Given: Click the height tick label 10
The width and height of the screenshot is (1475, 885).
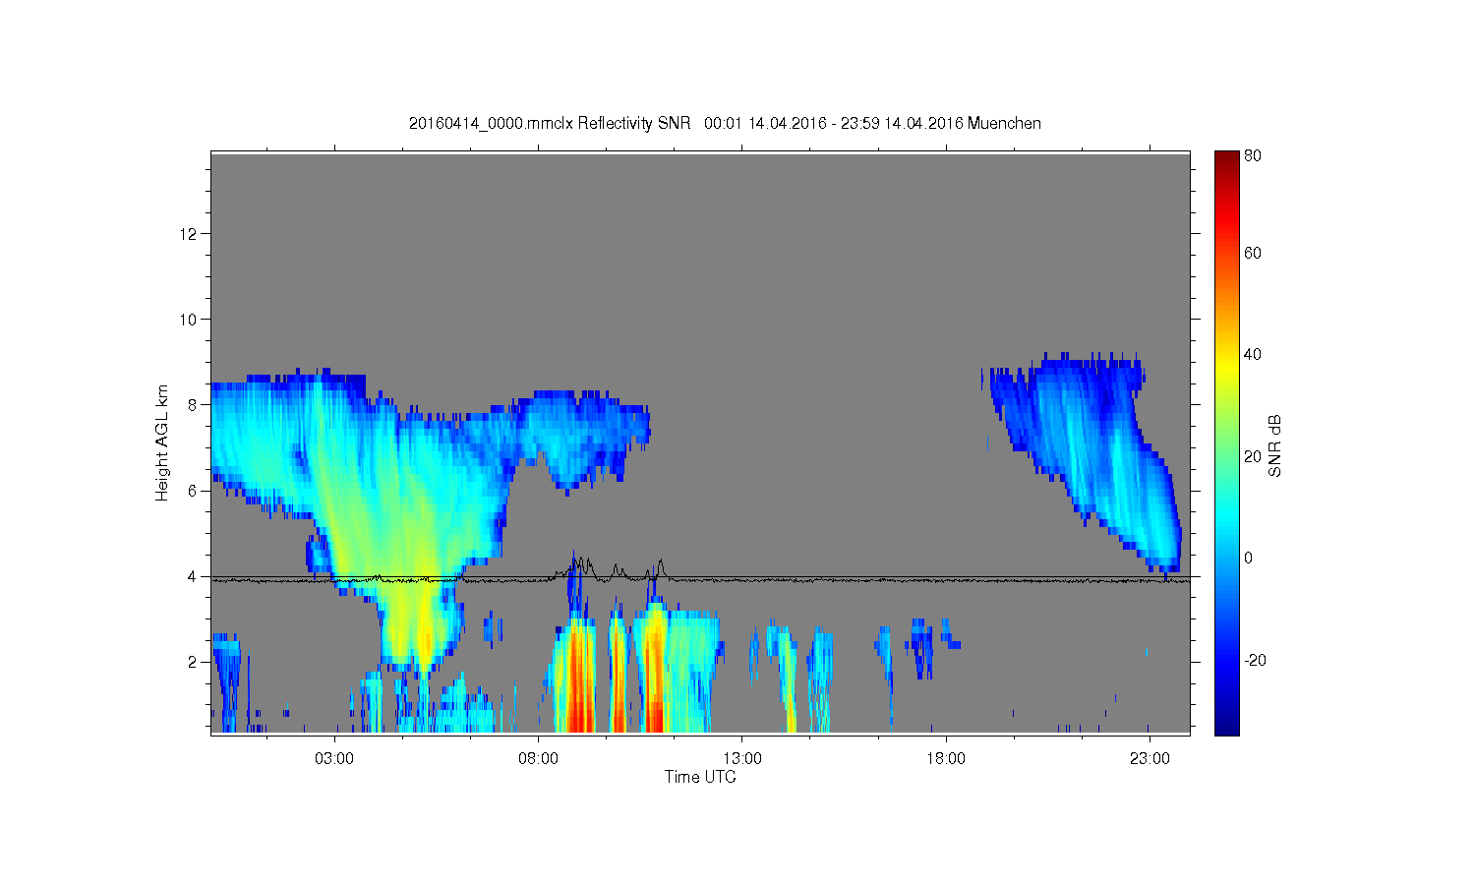Looking at the screenshot, I should [x=190, y=319].
